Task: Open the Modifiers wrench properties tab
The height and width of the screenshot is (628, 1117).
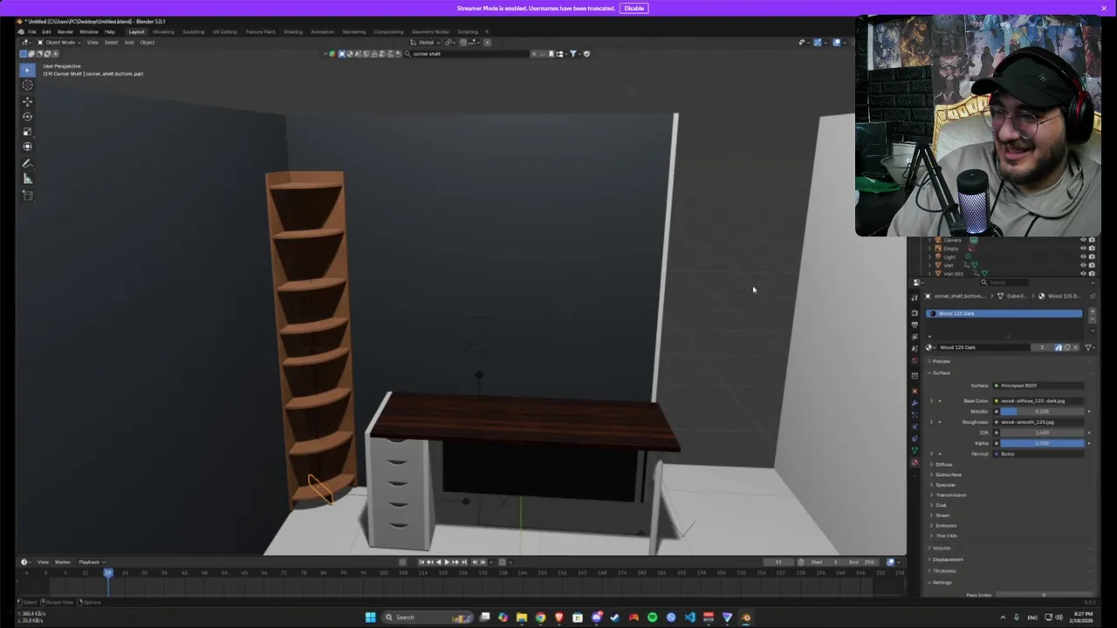Action: coord(915,403)
